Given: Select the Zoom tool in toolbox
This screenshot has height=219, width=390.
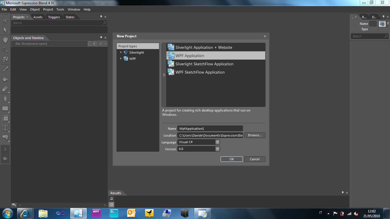Looking at the screenshot, I should click(5, 49).
